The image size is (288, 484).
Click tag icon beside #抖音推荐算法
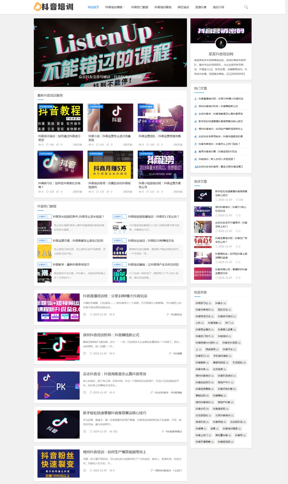point(163,432)
